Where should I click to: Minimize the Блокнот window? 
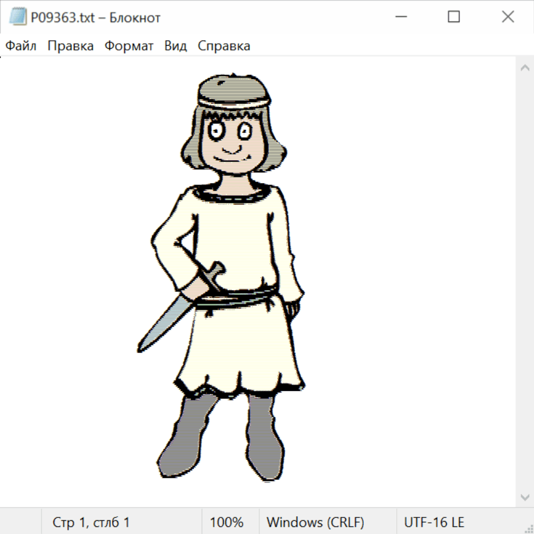(x=400, y=17)
